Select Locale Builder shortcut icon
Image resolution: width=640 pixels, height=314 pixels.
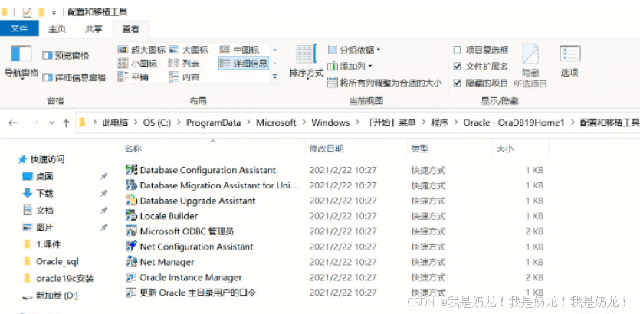click(x=131, y=216)
